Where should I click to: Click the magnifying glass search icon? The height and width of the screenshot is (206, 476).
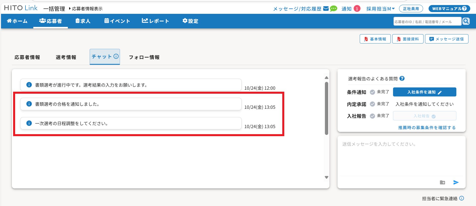point(466,21)
